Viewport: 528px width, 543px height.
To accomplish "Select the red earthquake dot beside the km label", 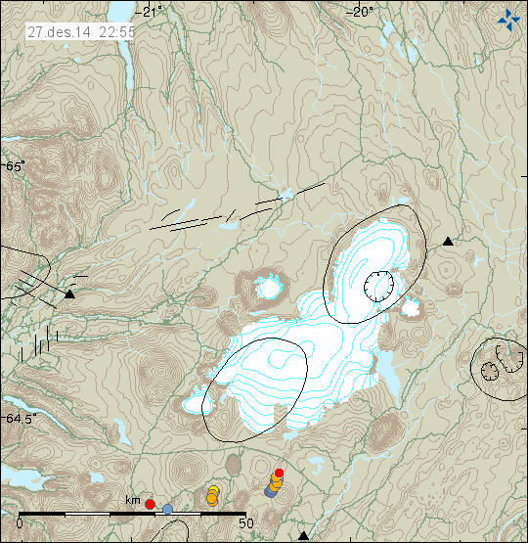I will 150,504.
